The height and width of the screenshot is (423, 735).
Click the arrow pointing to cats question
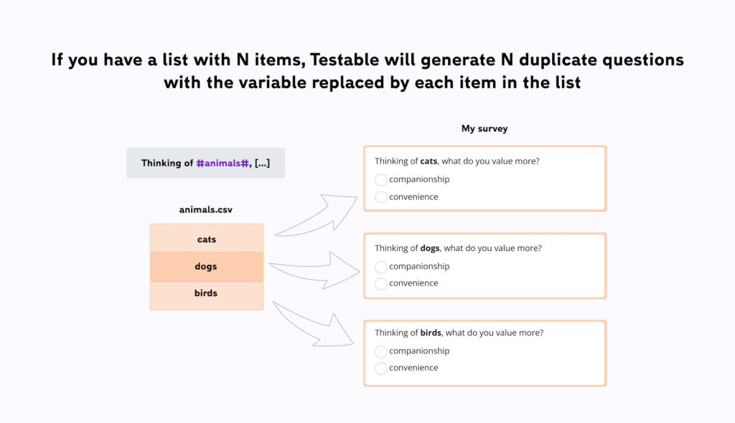click(x=317, y=215)
